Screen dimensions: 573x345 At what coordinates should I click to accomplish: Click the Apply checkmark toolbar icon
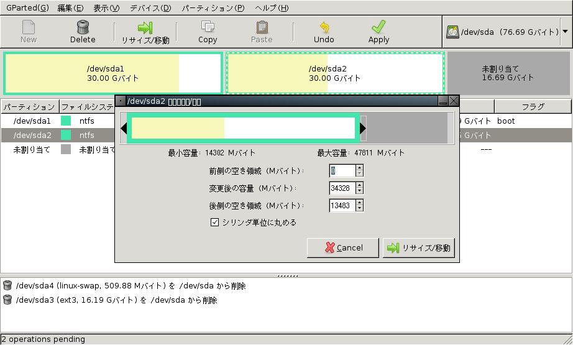(378, 27)
